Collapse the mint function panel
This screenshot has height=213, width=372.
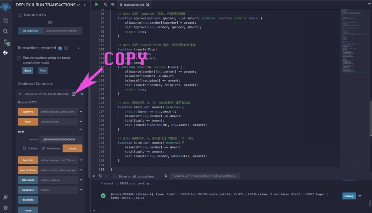(81, 130)
